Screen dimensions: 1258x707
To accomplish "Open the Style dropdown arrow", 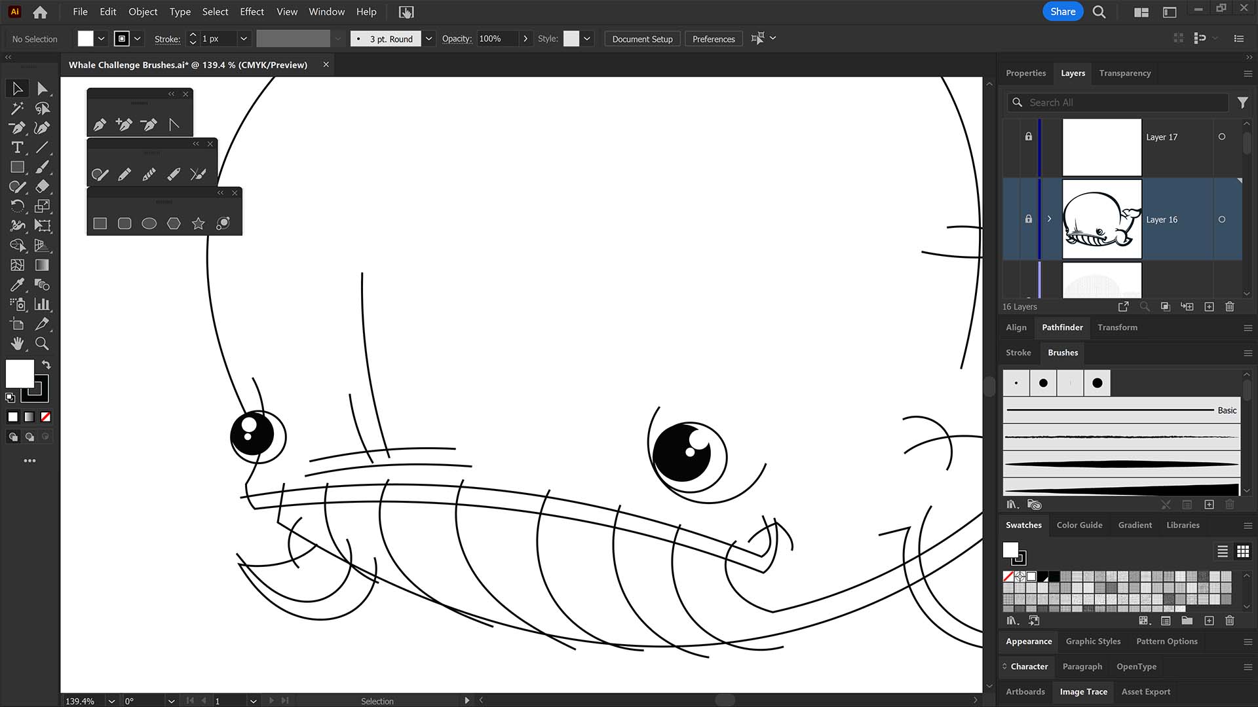I will (x=587, y=39).
